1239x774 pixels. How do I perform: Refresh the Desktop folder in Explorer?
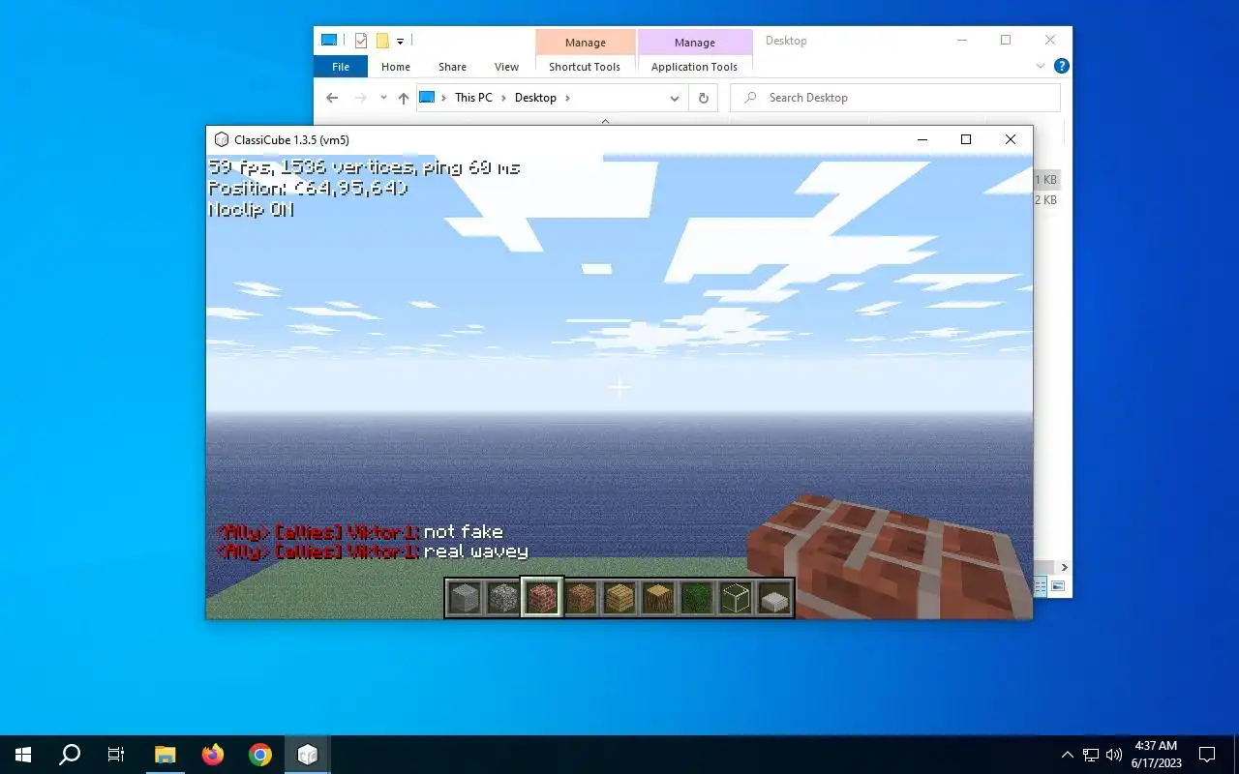704,98
